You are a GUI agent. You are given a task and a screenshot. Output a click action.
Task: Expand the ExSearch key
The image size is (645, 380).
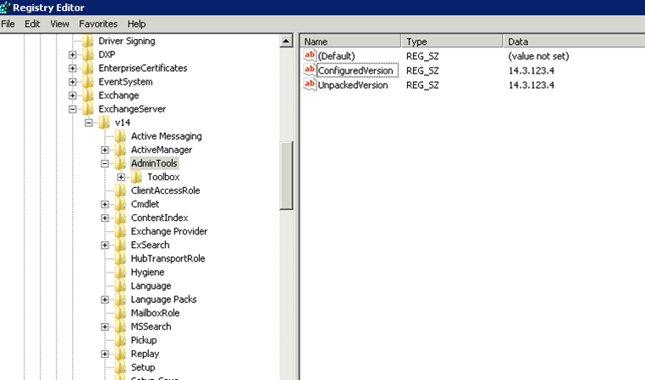105,245
